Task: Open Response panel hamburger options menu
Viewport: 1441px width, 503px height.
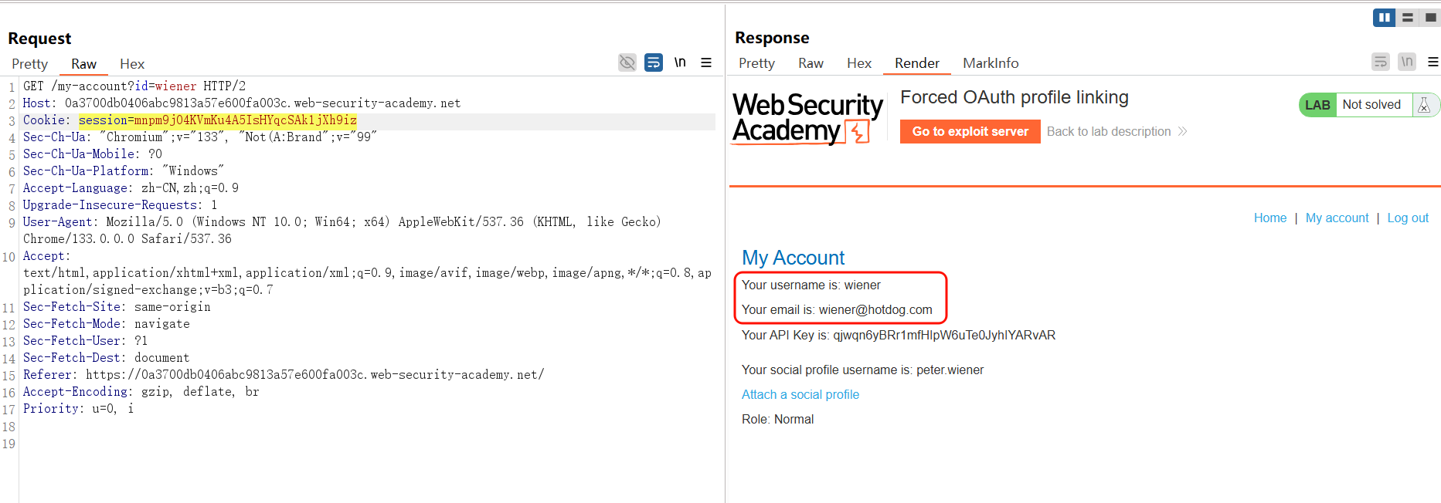Action: pos(1433,62)
